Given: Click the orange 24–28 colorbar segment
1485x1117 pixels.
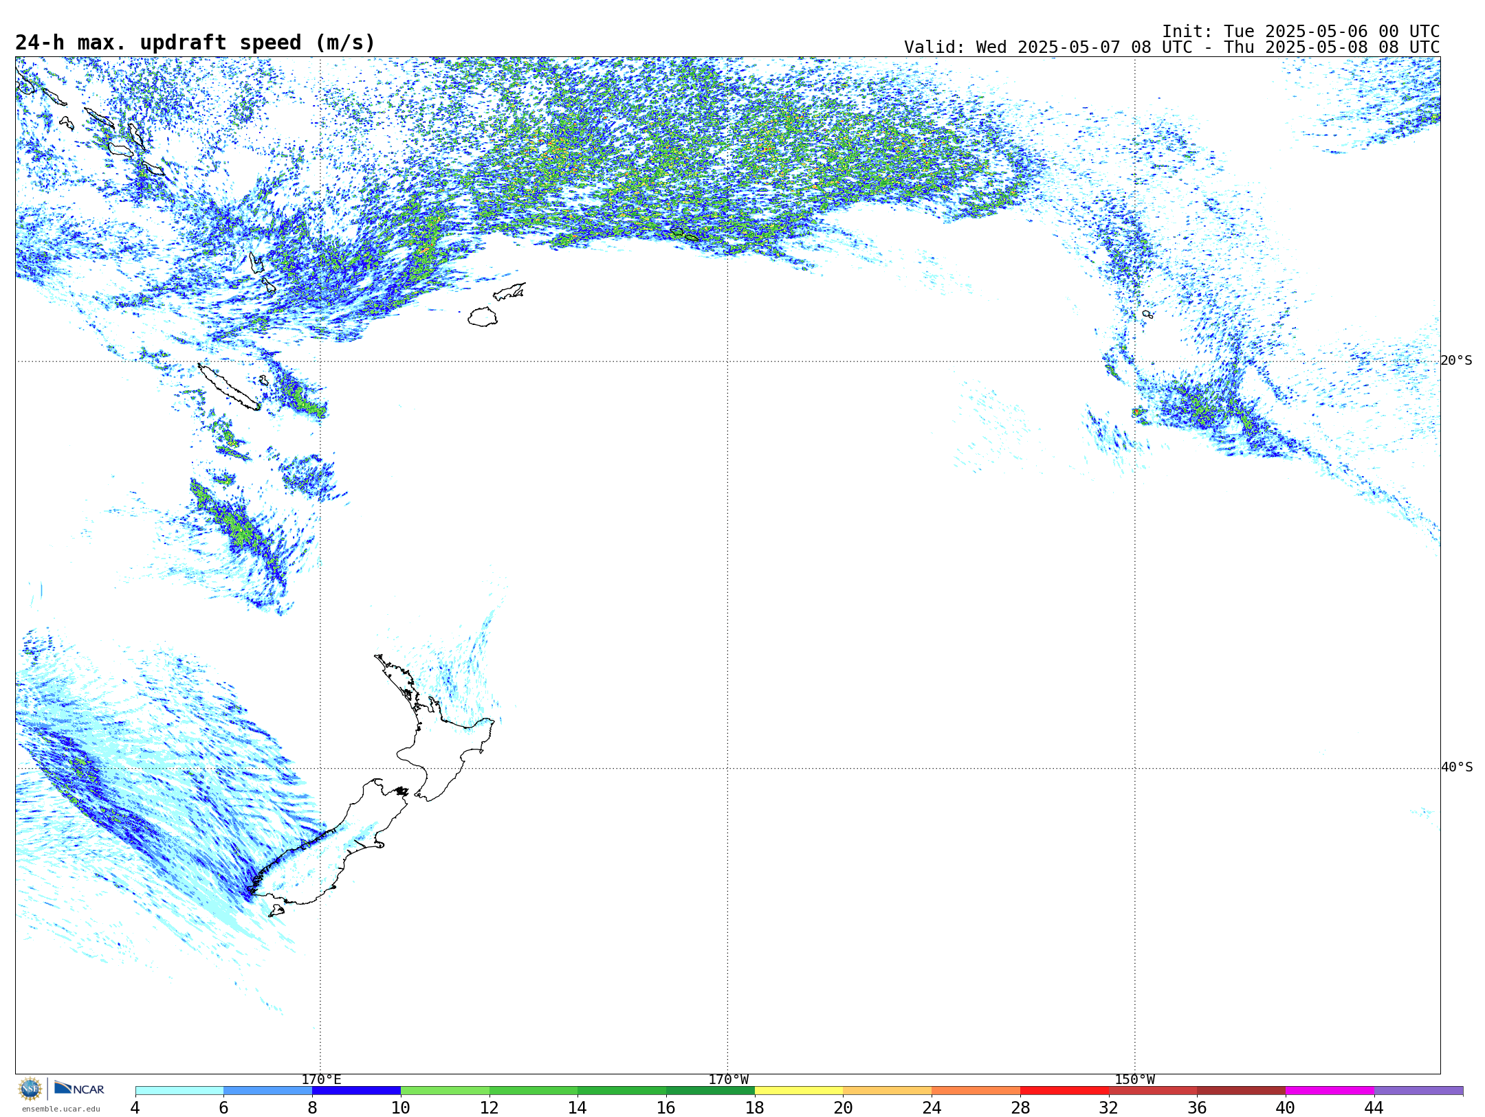Looking at the screenshot, I should tap(976, 1091).
